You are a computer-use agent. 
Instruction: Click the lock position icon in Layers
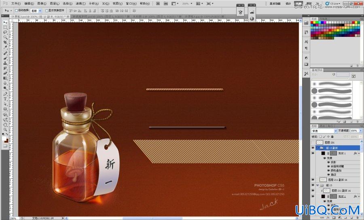(x=328, y=137)
